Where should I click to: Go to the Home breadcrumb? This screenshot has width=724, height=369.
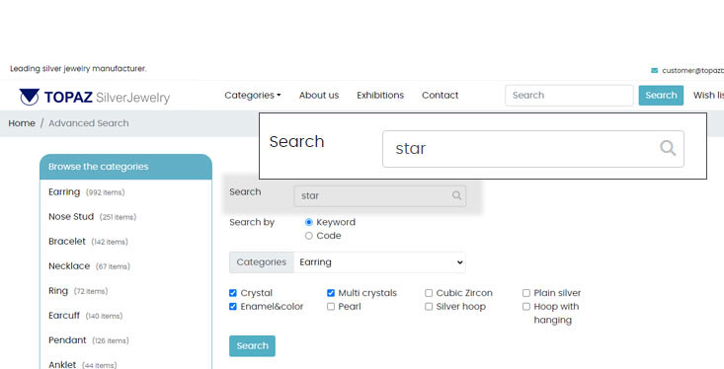pos(22,123)
